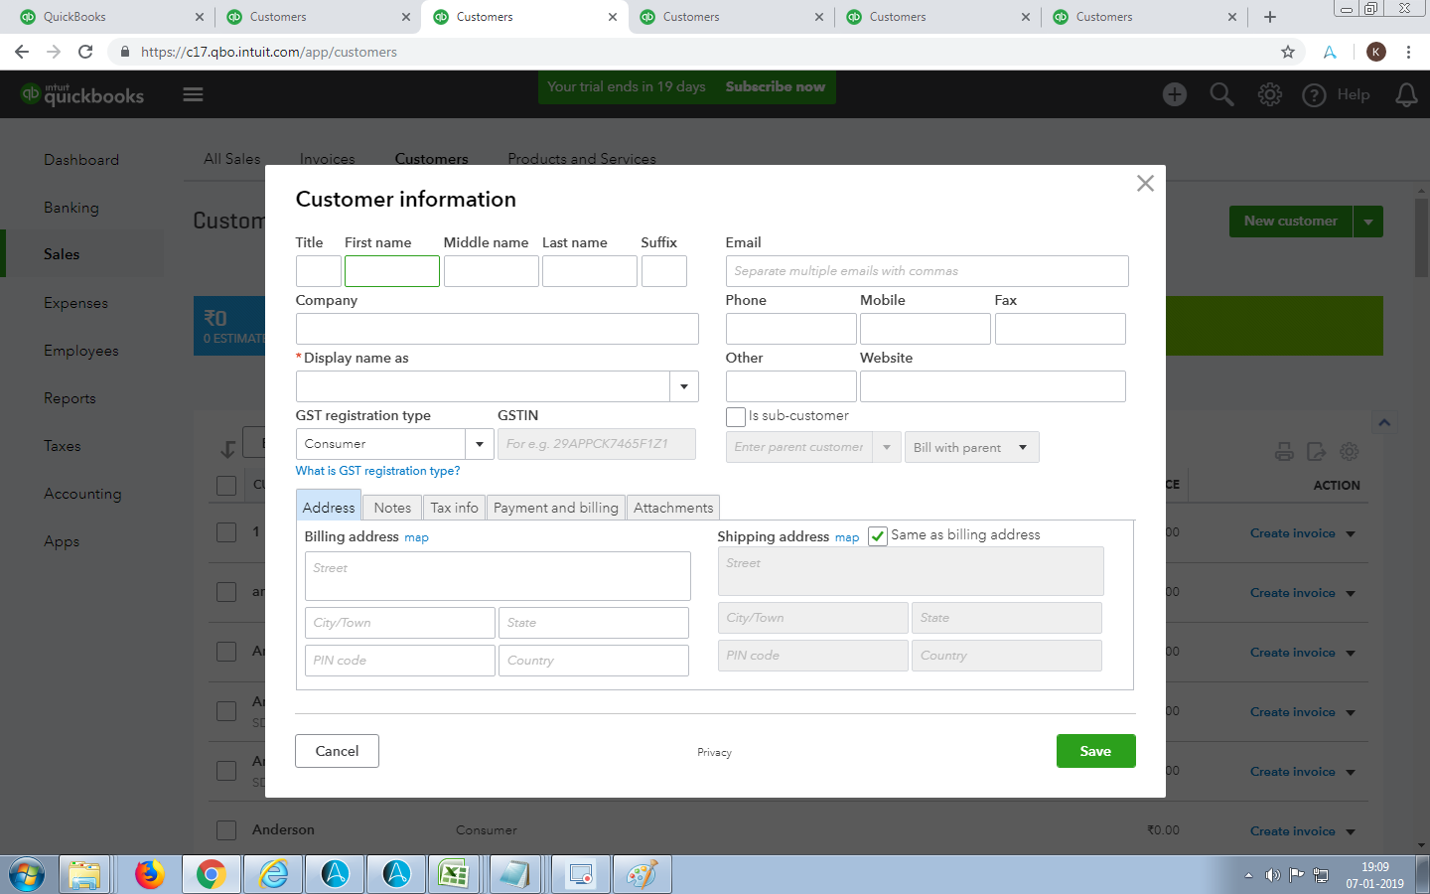Open the search magnifier icon
Viewport: 1430px width, 894px height.
(x=1221, y=94)
